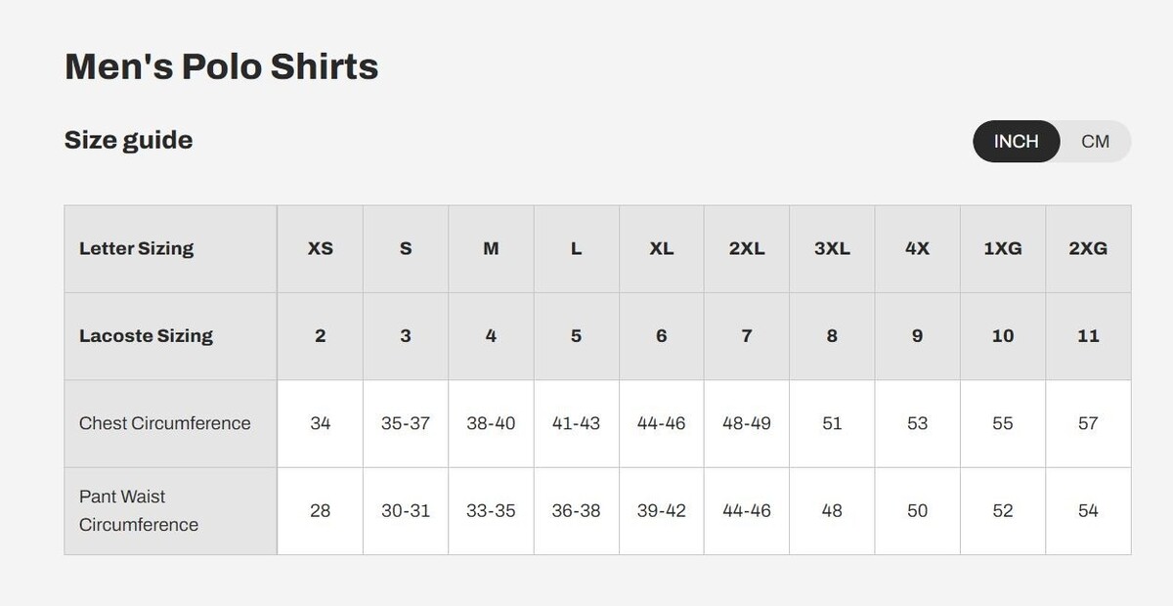Click the Lacoste Sizing row label
Screen dimensions: 1173x606
146,336
